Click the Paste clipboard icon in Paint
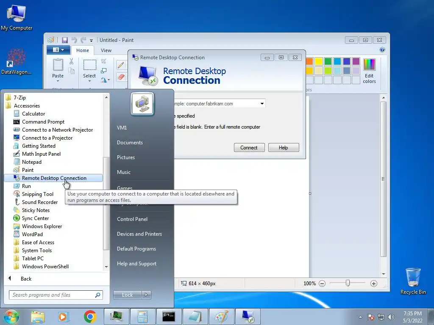 pos(58,65)
